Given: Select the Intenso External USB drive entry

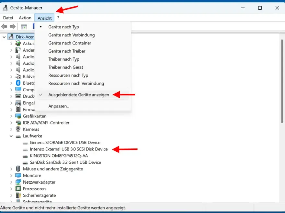Looking at the screenshot, I should pos(66,149).
